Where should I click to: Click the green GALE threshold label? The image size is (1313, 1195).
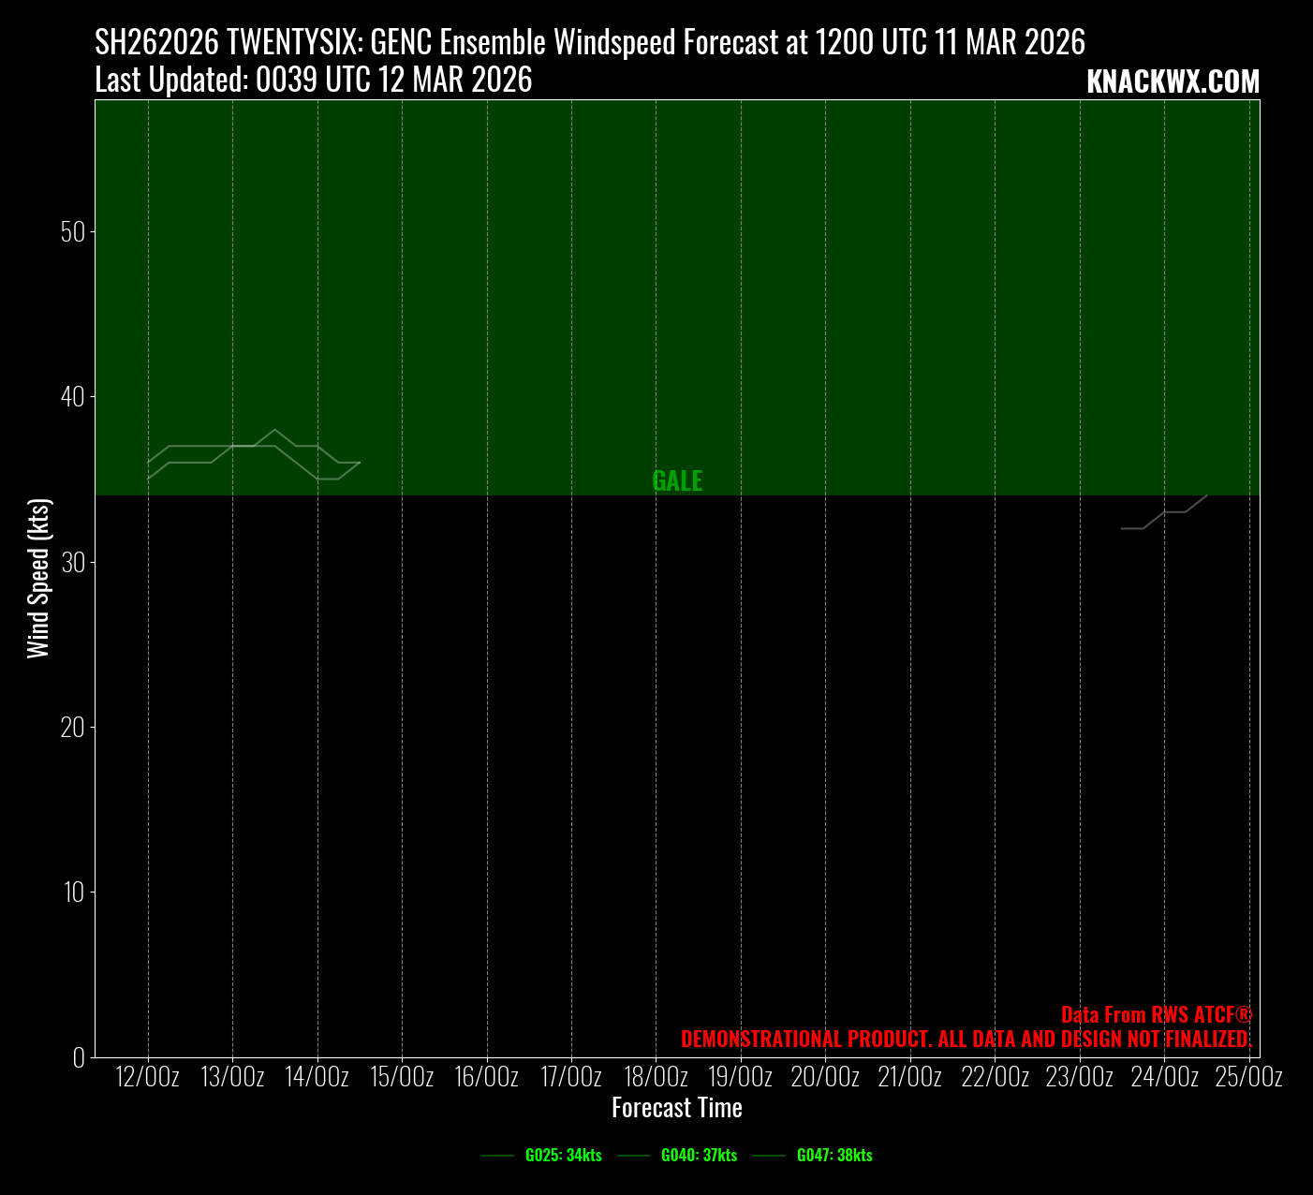pyautogui.click(x=677, y=480)
